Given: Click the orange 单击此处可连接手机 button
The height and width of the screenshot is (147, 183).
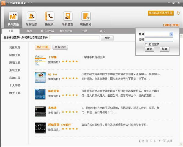Looking at the screenshot, I should pos(161,13).
